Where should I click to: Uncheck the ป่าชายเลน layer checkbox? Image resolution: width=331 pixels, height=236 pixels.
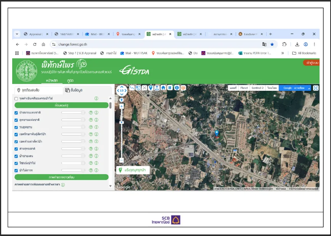[x=16, y=156]
